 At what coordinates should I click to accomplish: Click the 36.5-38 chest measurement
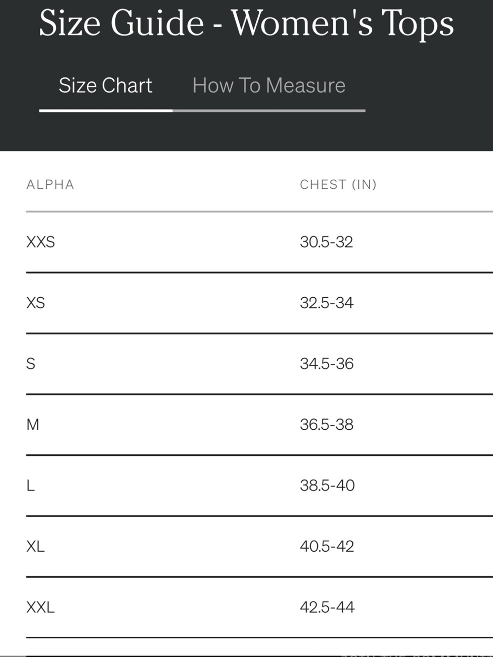pyautogui.click(x=327, y=424)
